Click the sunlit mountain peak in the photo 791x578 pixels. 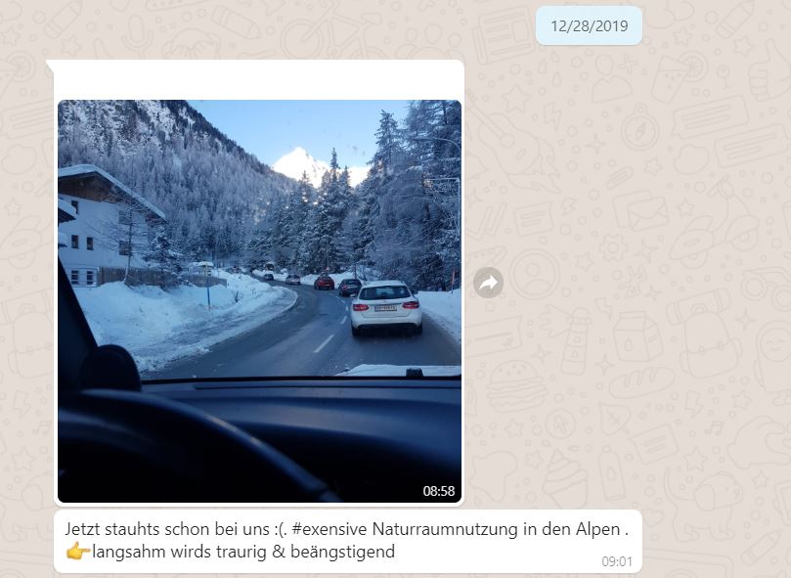click(302, 163)
